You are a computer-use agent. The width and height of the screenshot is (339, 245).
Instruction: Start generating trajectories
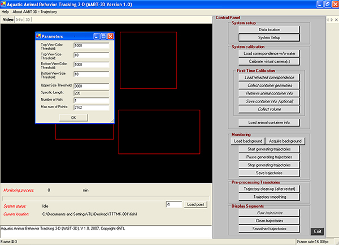[x=269, y=149]
